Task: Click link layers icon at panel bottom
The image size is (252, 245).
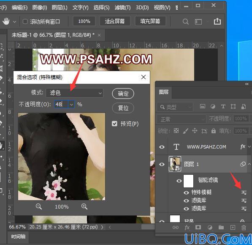Action: point(176,228)
